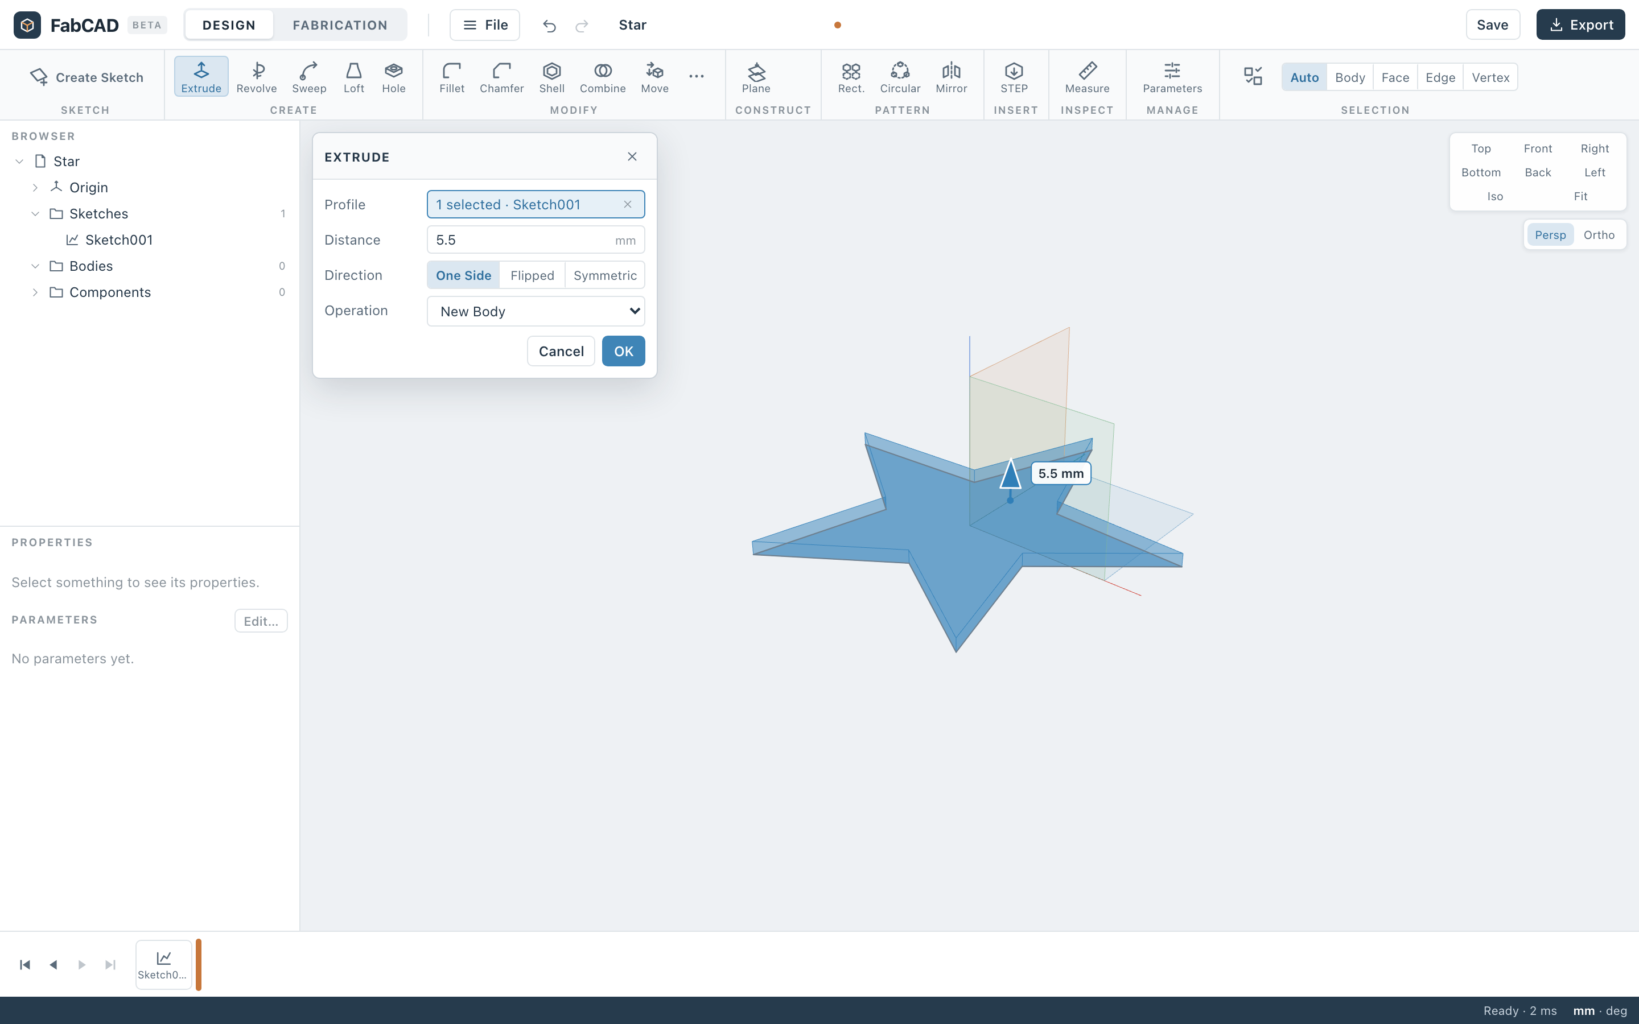
Task: Select the Shell tool
Action: (551, 77)
